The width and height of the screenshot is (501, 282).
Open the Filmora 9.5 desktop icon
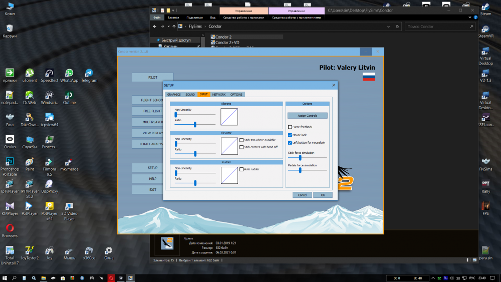pos(49,166)
